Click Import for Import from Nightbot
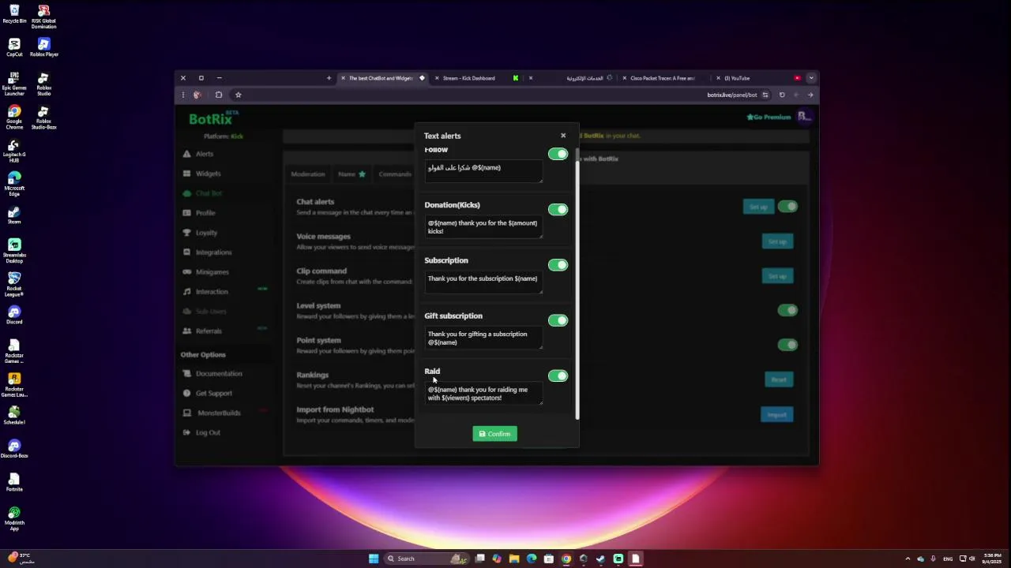1011x568 pixels. 777,414
